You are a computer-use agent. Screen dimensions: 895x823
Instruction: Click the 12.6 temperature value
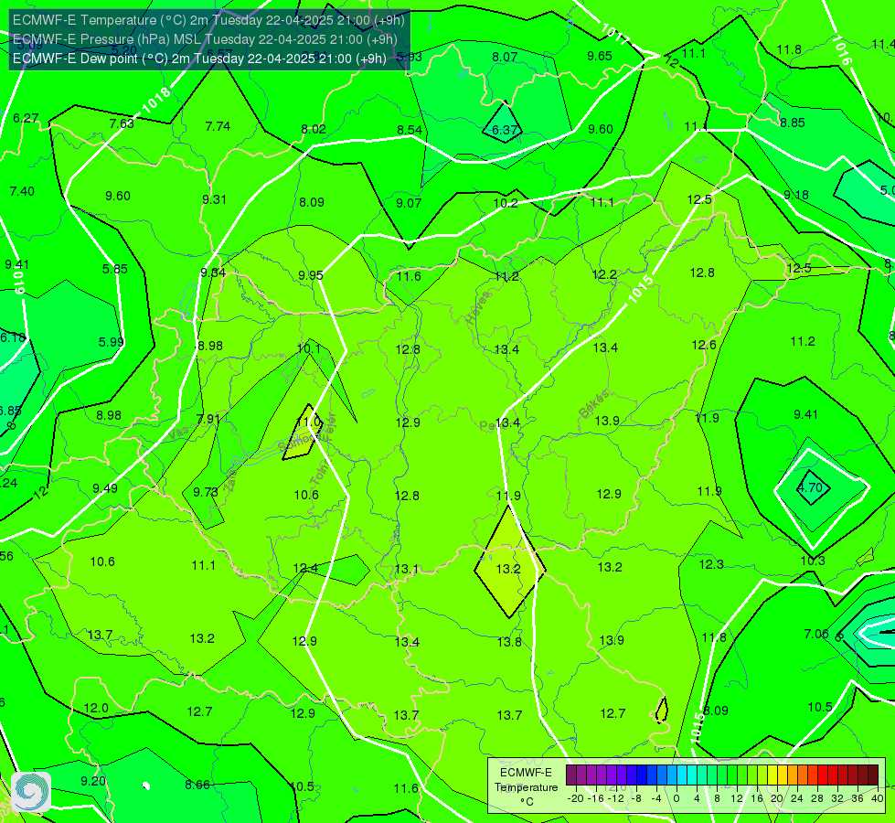click(x=704, y=345)
